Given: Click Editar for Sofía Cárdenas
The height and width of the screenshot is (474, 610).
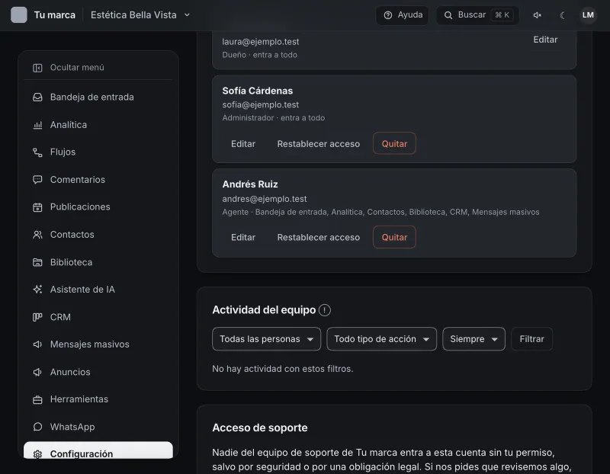Looking at the screenshot, I should [243, 144].
